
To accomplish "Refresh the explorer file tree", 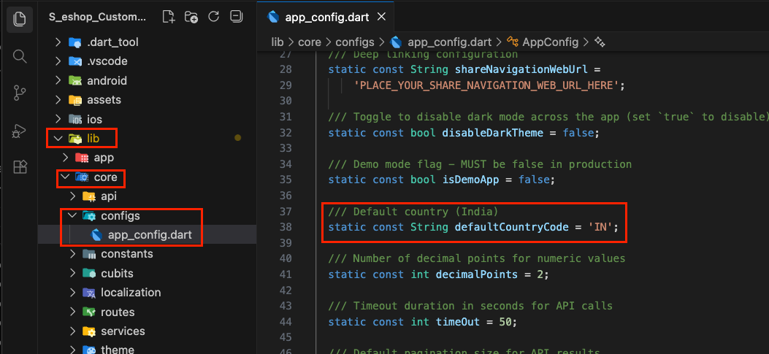I will (x=213, y=16).
